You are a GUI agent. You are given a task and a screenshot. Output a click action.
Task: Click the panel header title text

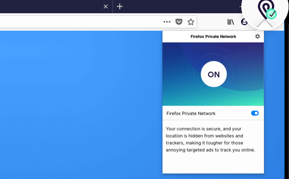coord(213,37)
